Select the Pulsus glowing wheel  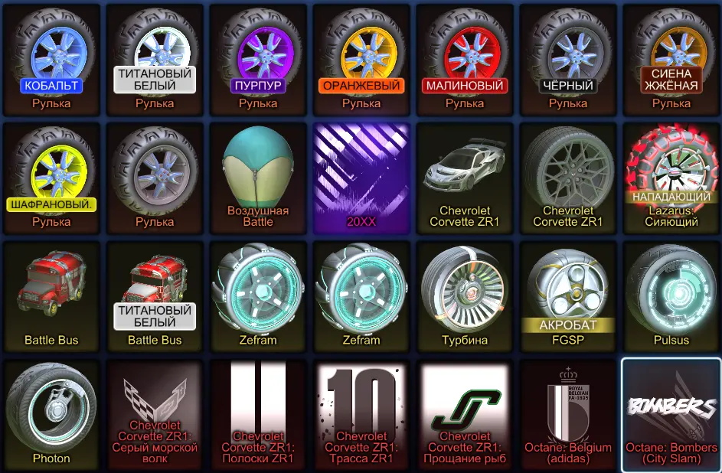[x=671, y=296]
